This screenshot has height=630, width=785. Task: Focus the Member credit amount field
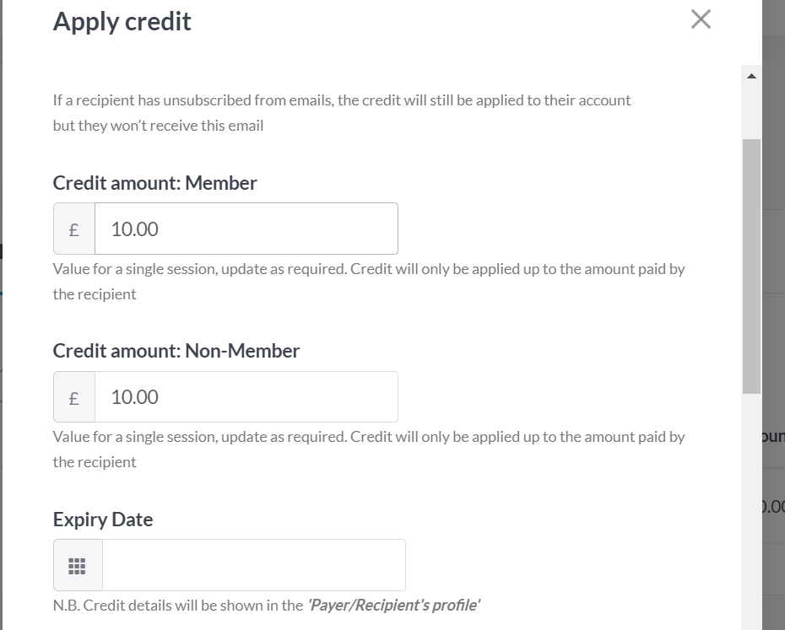[x=246, y=229]
